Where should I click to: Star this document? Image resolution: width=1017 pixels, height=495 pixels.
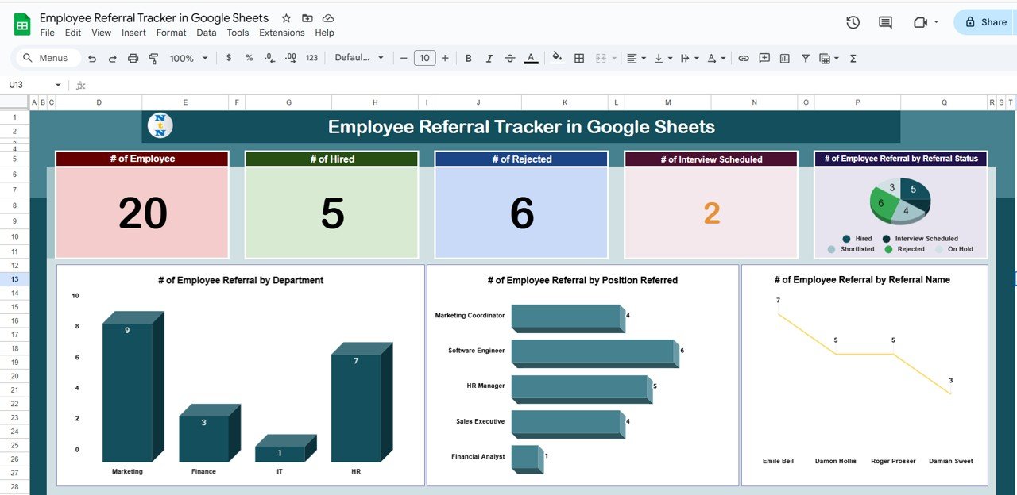point(286,18)
